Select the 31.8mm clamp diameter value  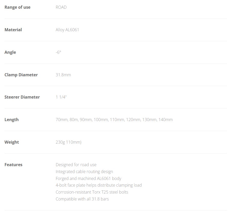63,75
